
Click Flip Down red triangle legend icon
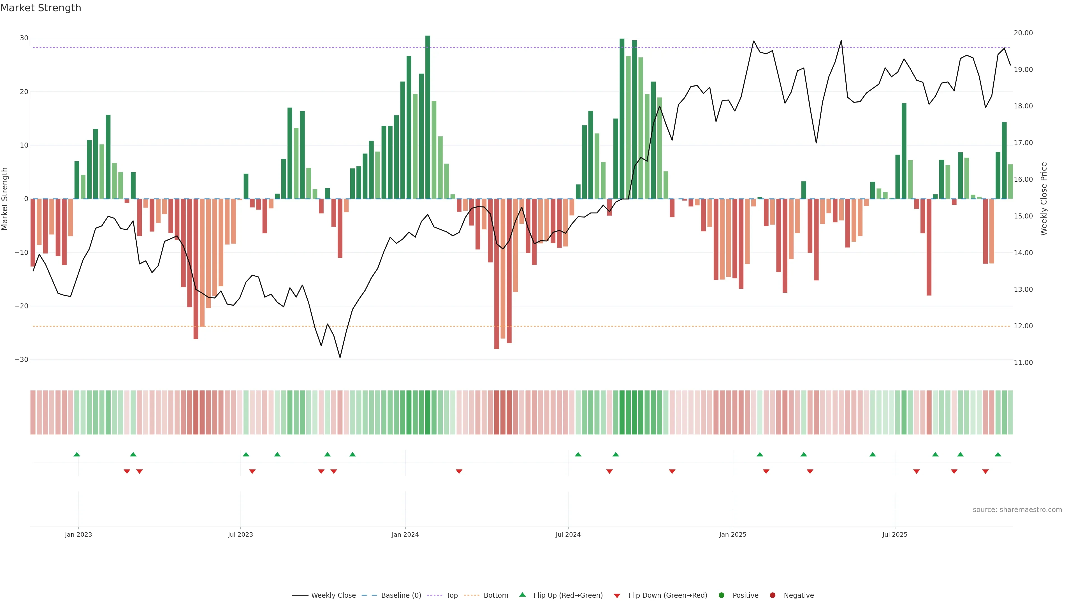pyautogui.click(x=617, y=596)
